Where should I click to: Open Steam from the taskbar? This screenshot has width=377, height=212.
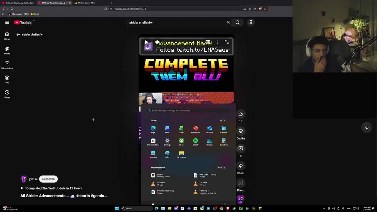(234, 208)
